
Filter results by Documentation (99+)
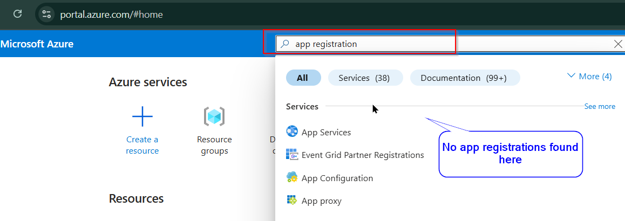click(x=465, y=78)
